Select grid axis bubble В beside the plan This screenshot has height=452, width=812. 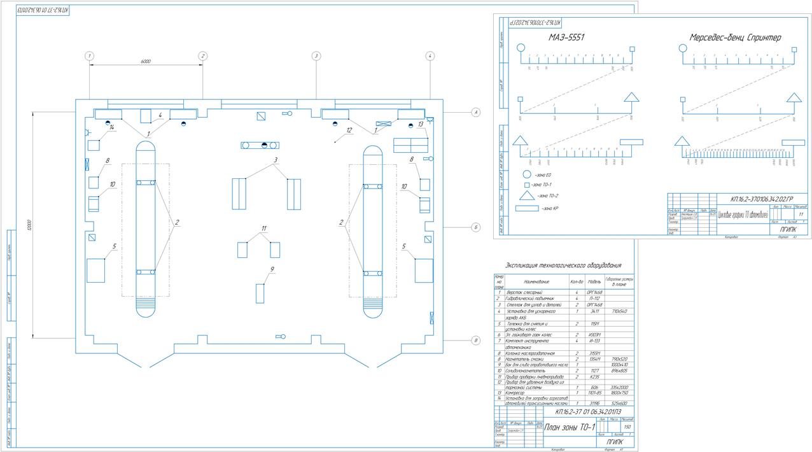pyautogui.click(x=475, y=341)
